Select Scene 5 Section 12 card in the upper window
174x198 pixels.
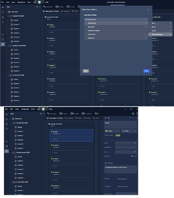118,96
